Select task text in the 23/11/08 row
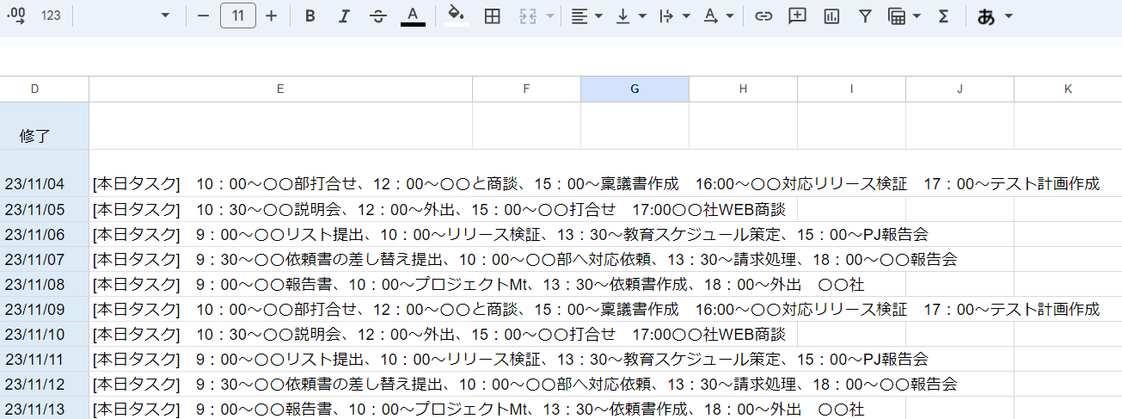Screen dimensions: 1122x419 coord(478,284)
